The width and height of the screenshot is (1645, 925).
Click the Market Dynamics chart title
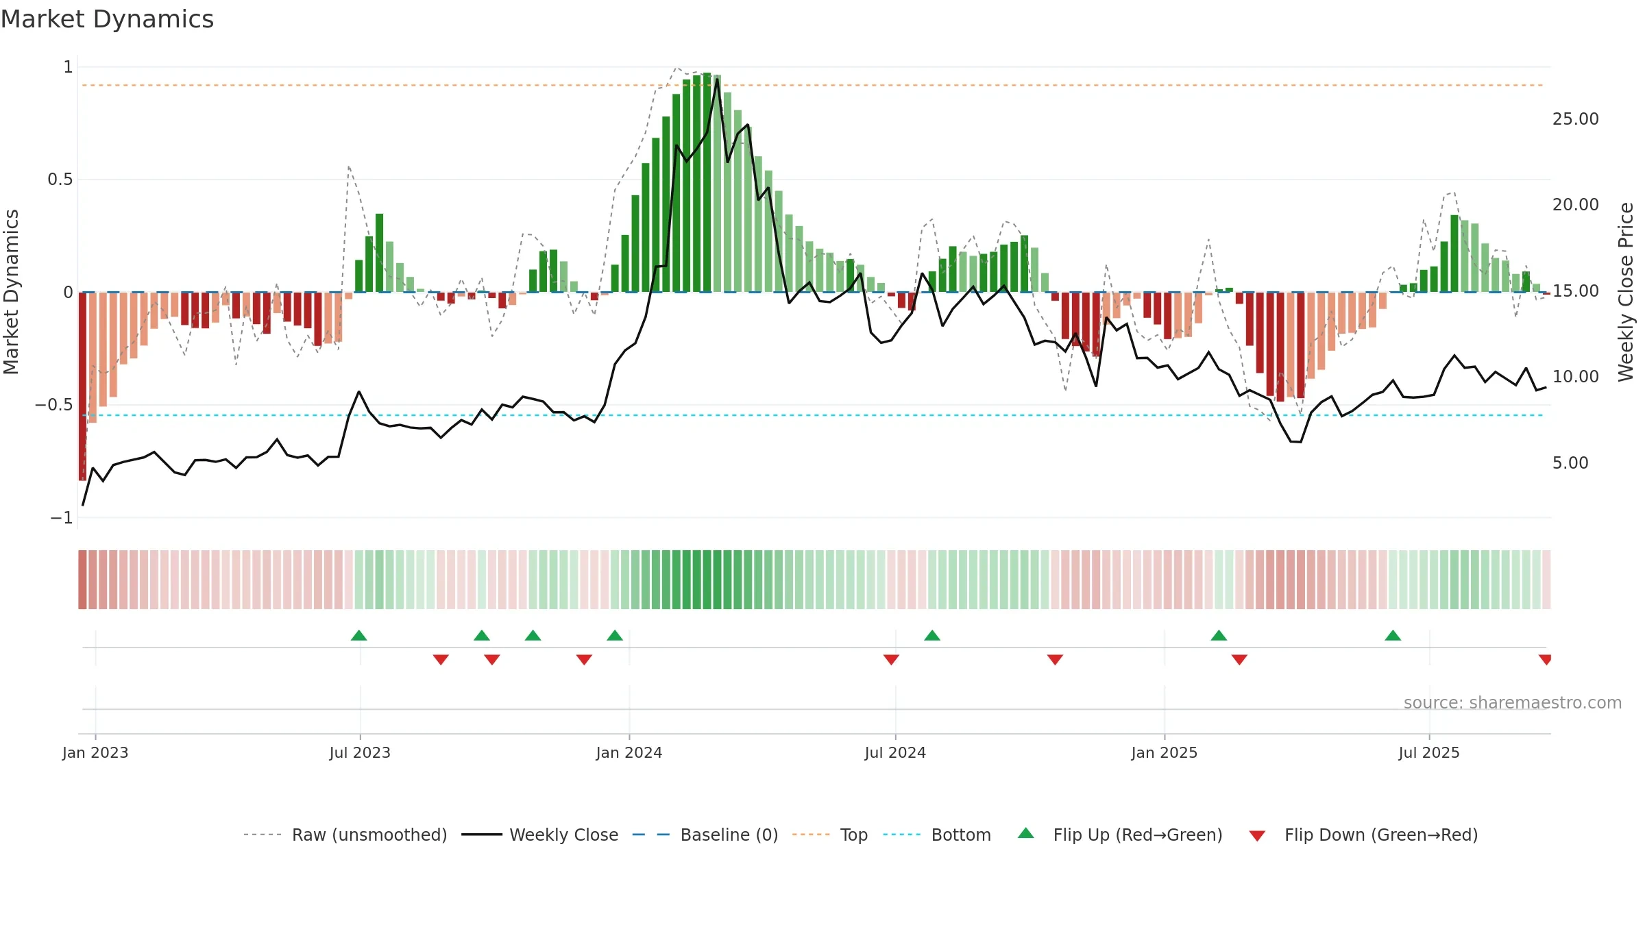[108, 19]
